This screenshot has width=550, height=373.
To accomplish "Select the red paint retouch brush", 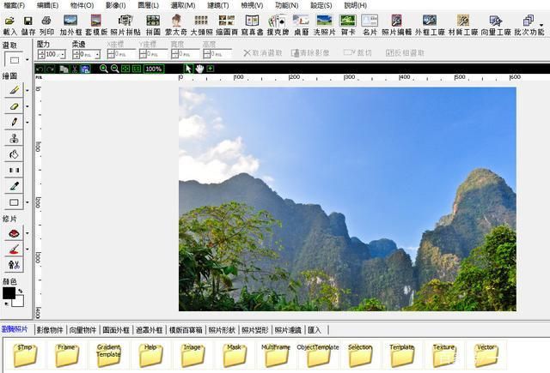I will [14, 250].
